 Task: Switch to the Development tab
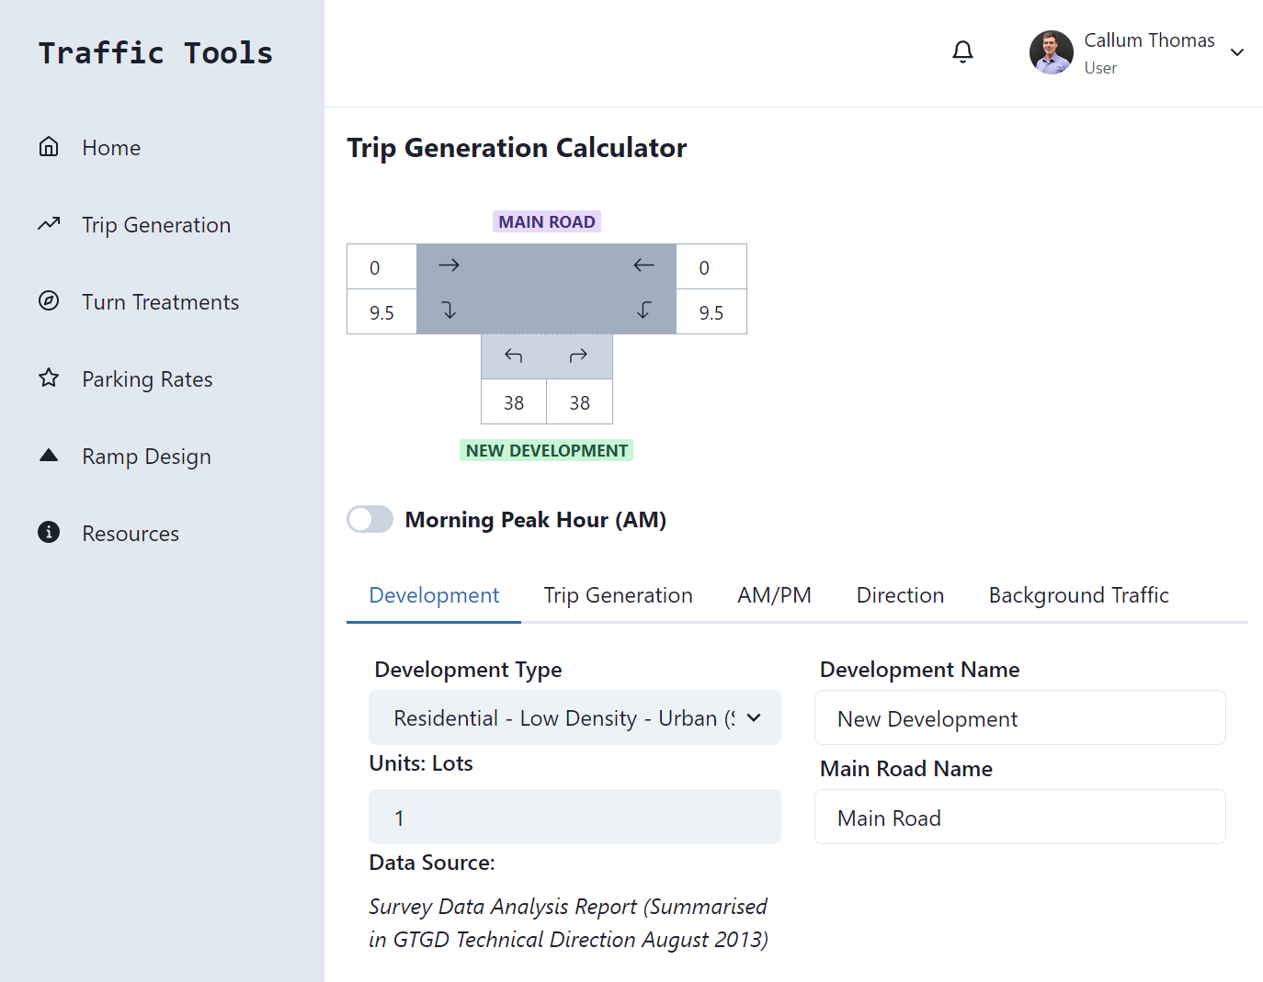pos(434,595)
